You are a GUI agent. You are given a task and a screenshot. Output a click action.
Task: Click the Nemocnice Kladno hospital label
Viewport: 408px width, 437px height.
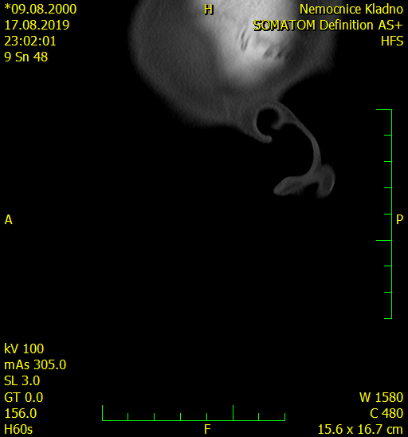[351, 10]
